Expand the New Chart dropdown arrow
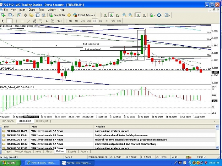222x166 pixels. 6,15
